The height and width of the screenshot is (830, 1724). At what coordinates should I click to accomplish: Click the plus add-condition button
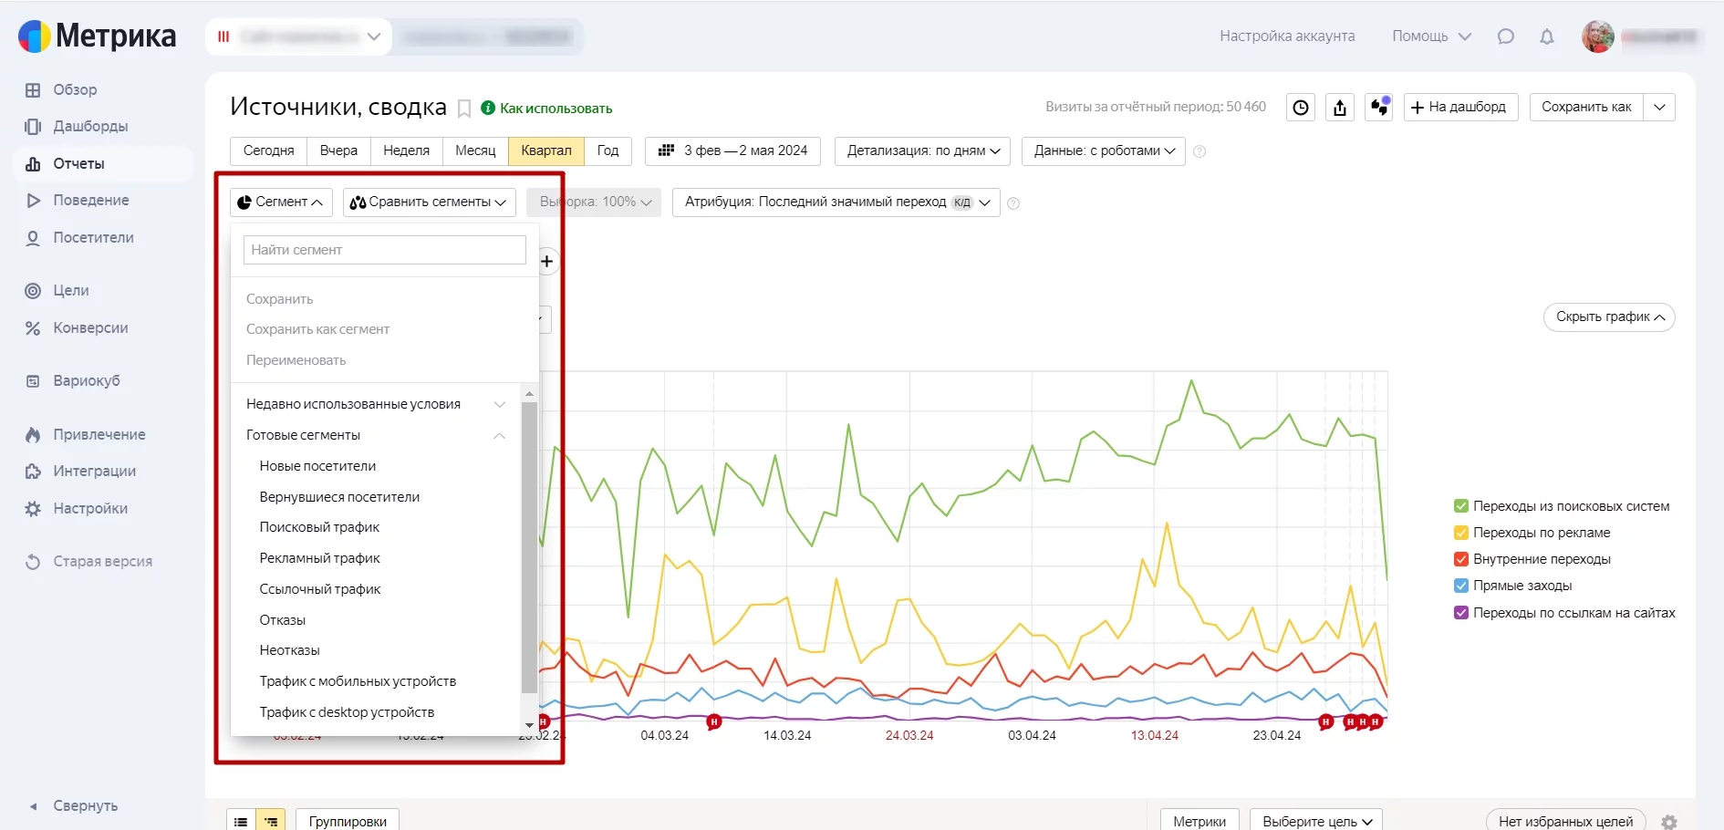coord(547,262)
